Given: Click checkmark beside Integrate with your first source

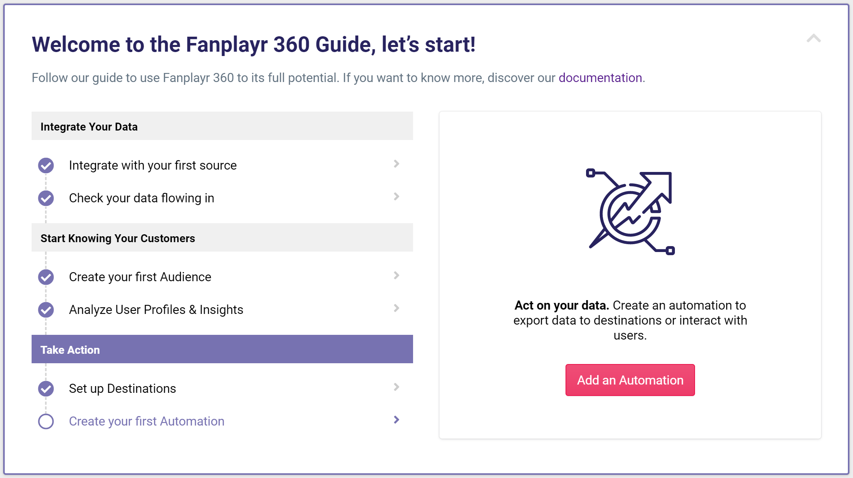Looking at the screenshot, I should (x=46, y=165).
